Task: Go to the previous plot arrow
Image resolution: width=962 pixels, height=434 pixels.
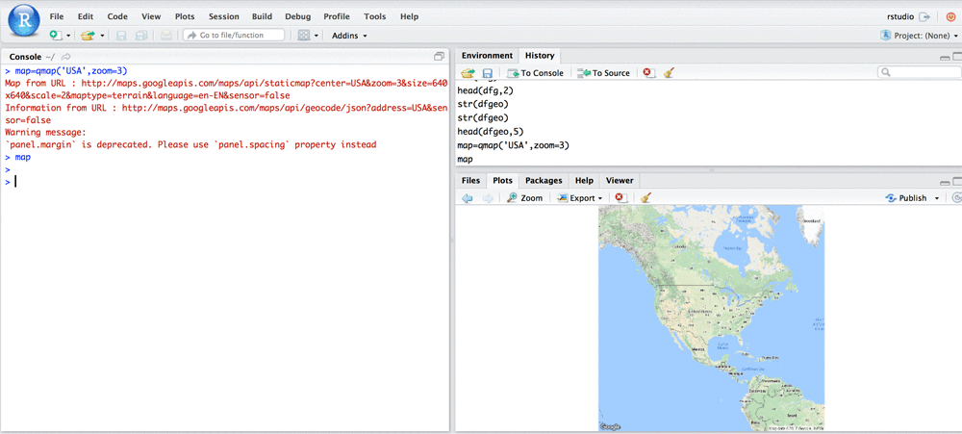Action: [468, 197]
